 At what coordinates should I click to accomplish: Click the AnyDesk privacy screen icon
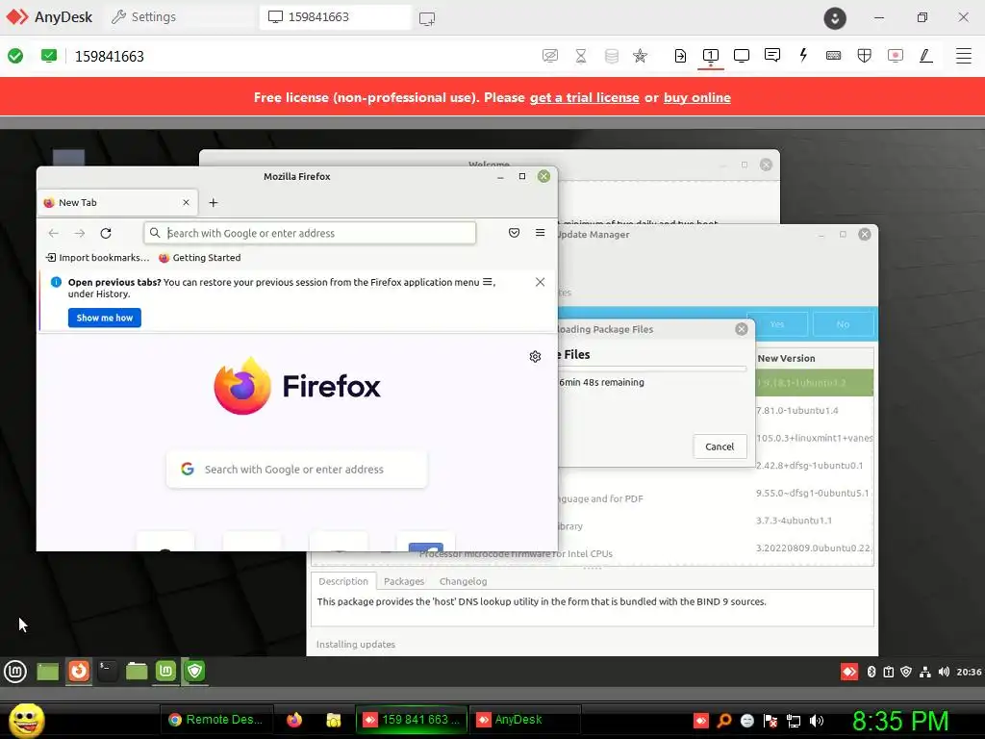click(549, 56)
